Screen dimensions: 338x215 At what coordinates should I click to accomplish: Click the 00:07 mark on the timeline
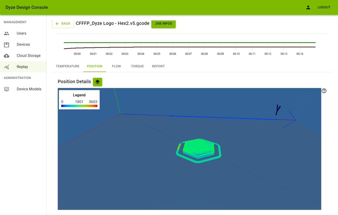pos(188,54)
